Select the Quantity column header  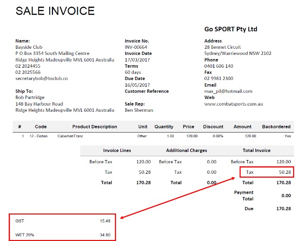[x=164, y=127]
